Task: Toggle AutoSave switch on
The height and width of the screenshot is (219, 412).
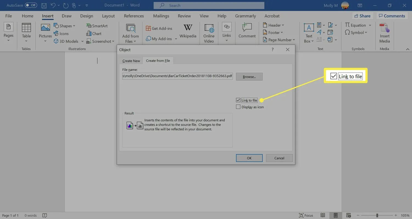Action: 31,5
